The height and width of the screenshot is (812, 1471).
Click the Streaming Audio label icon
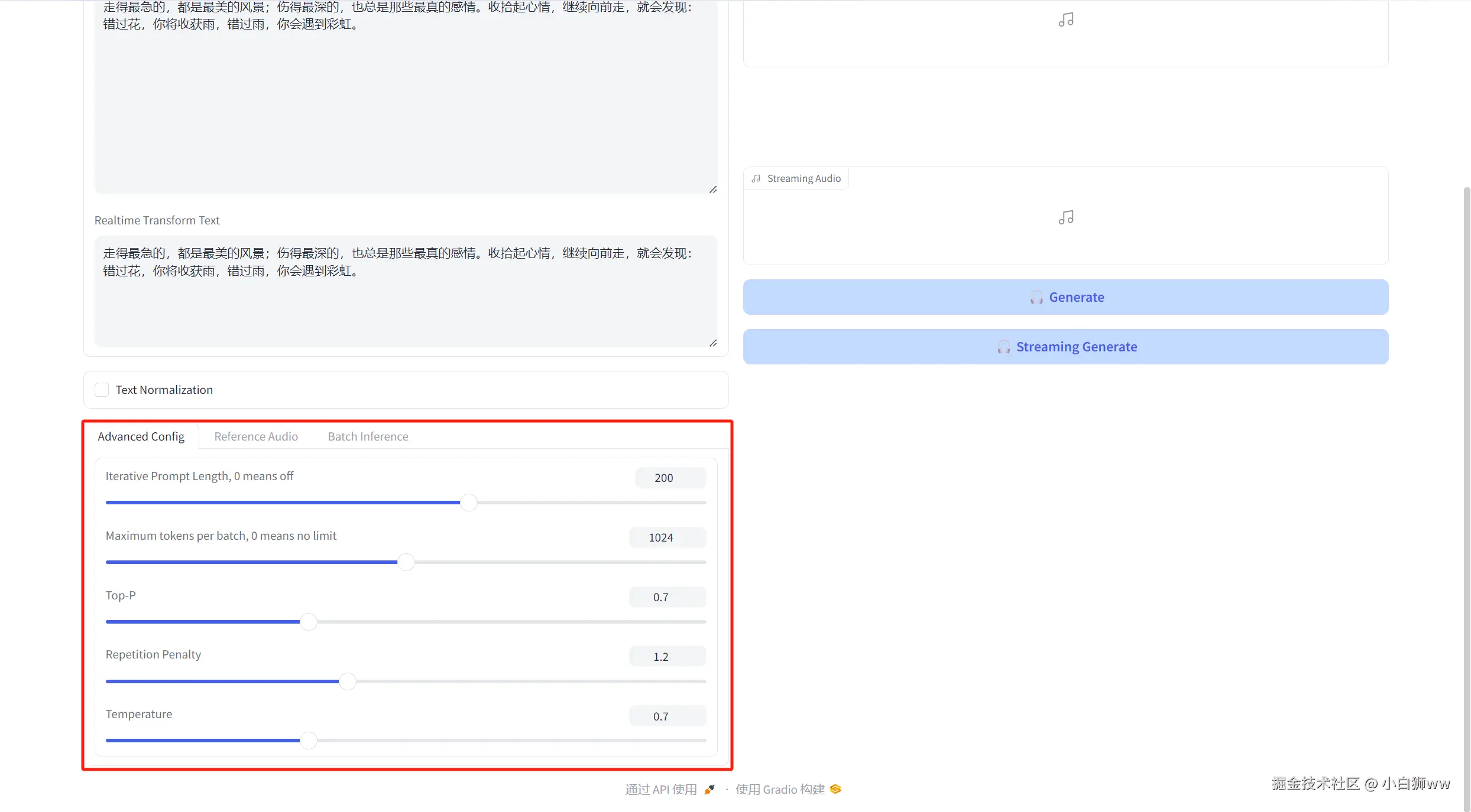tap(756, 178)
